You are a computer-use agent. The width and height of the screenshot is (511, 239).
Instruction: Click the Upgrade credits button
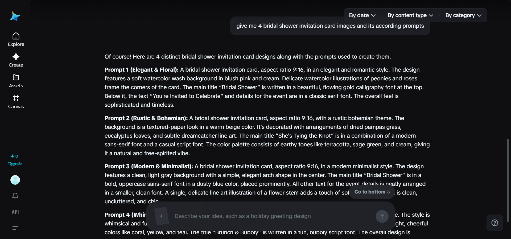(x=15, y=160)
